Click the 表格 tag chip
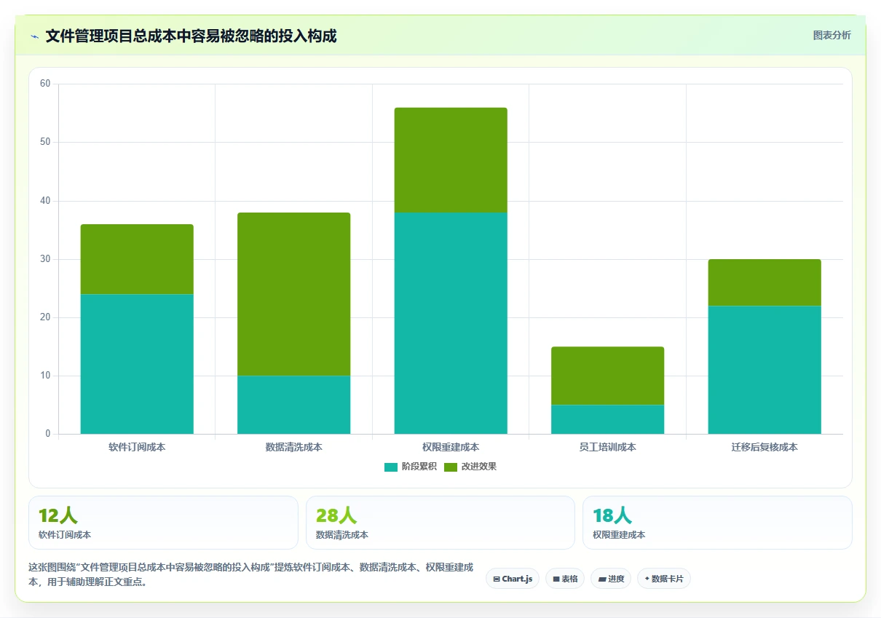 coord(565,579)
